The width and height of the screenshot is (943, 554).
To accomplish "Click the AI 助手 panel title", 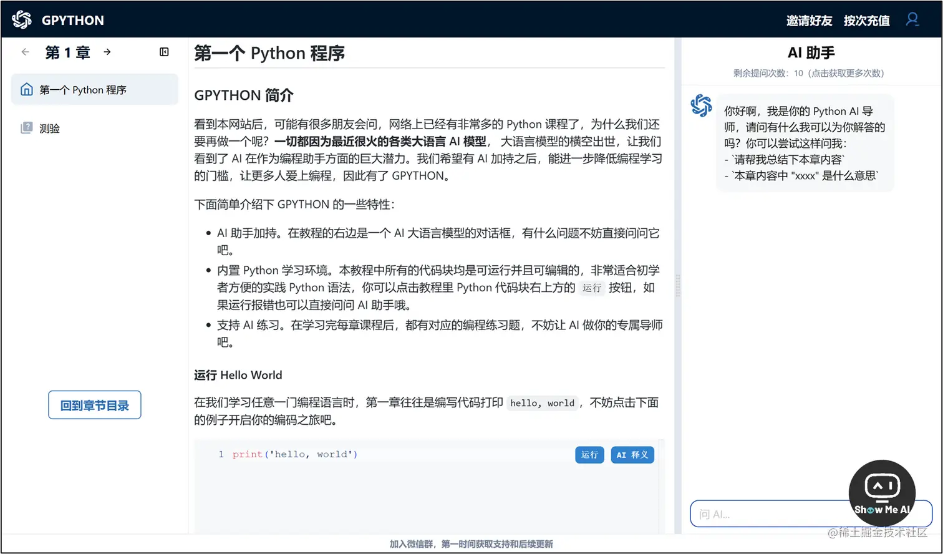I will point(811,53).
